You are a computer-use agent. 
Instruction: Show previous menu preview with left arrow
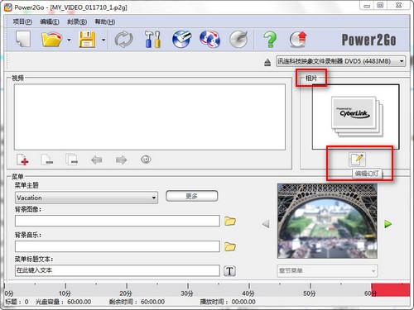click(266, 224)
